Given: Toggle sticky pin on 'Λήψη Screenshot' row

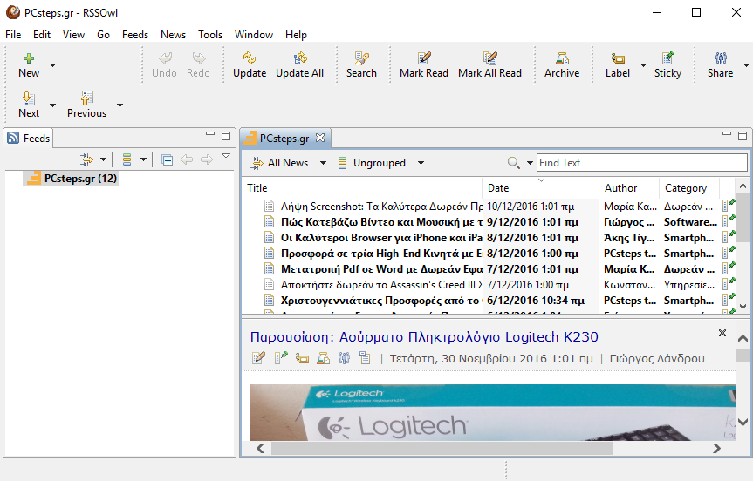Looking at the screenshot, I should click(729, 206).
